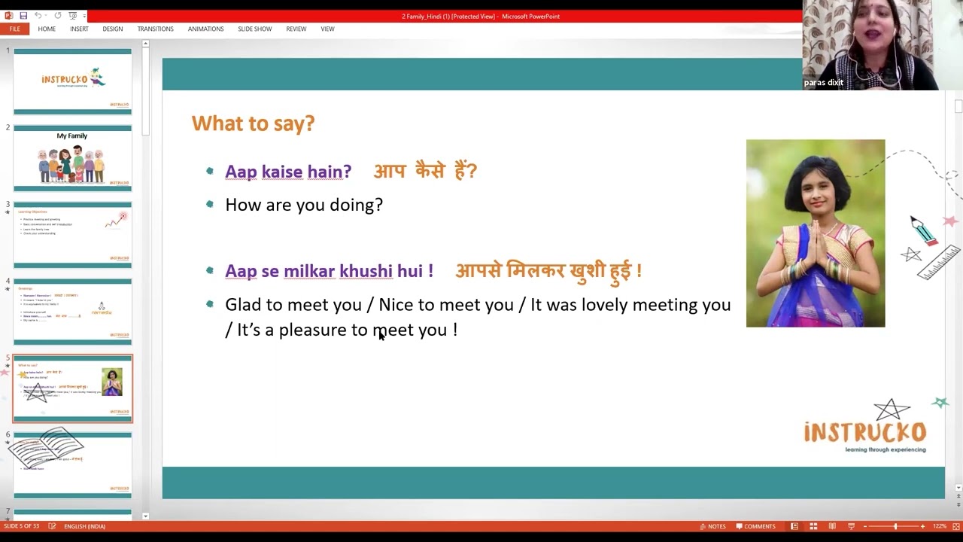Select slide 4 Greetings thumbnail
Viewport: 963px width, 542px height.
coord(72,312)
